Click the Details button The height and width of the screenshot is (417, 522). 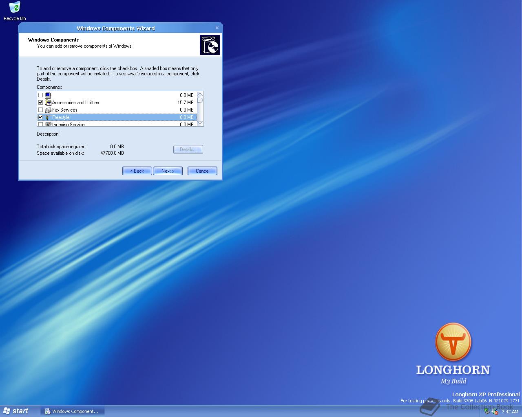point(188,149)
